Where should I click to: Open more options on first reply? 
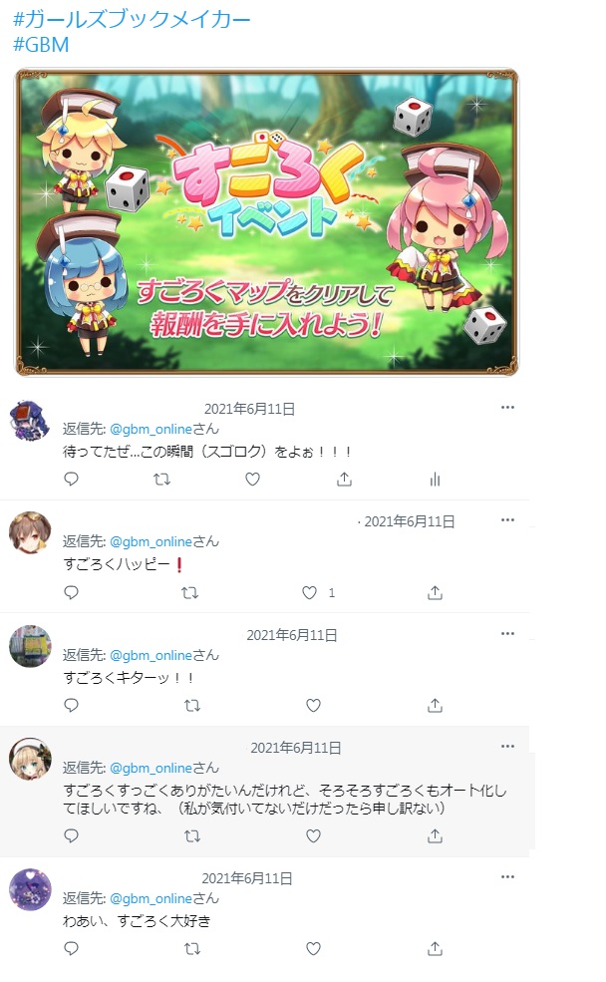[507, 407]
